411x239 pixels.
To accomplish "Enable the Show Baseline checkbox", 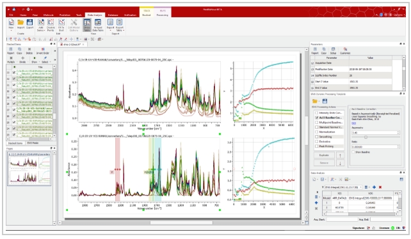I will 353,152.
